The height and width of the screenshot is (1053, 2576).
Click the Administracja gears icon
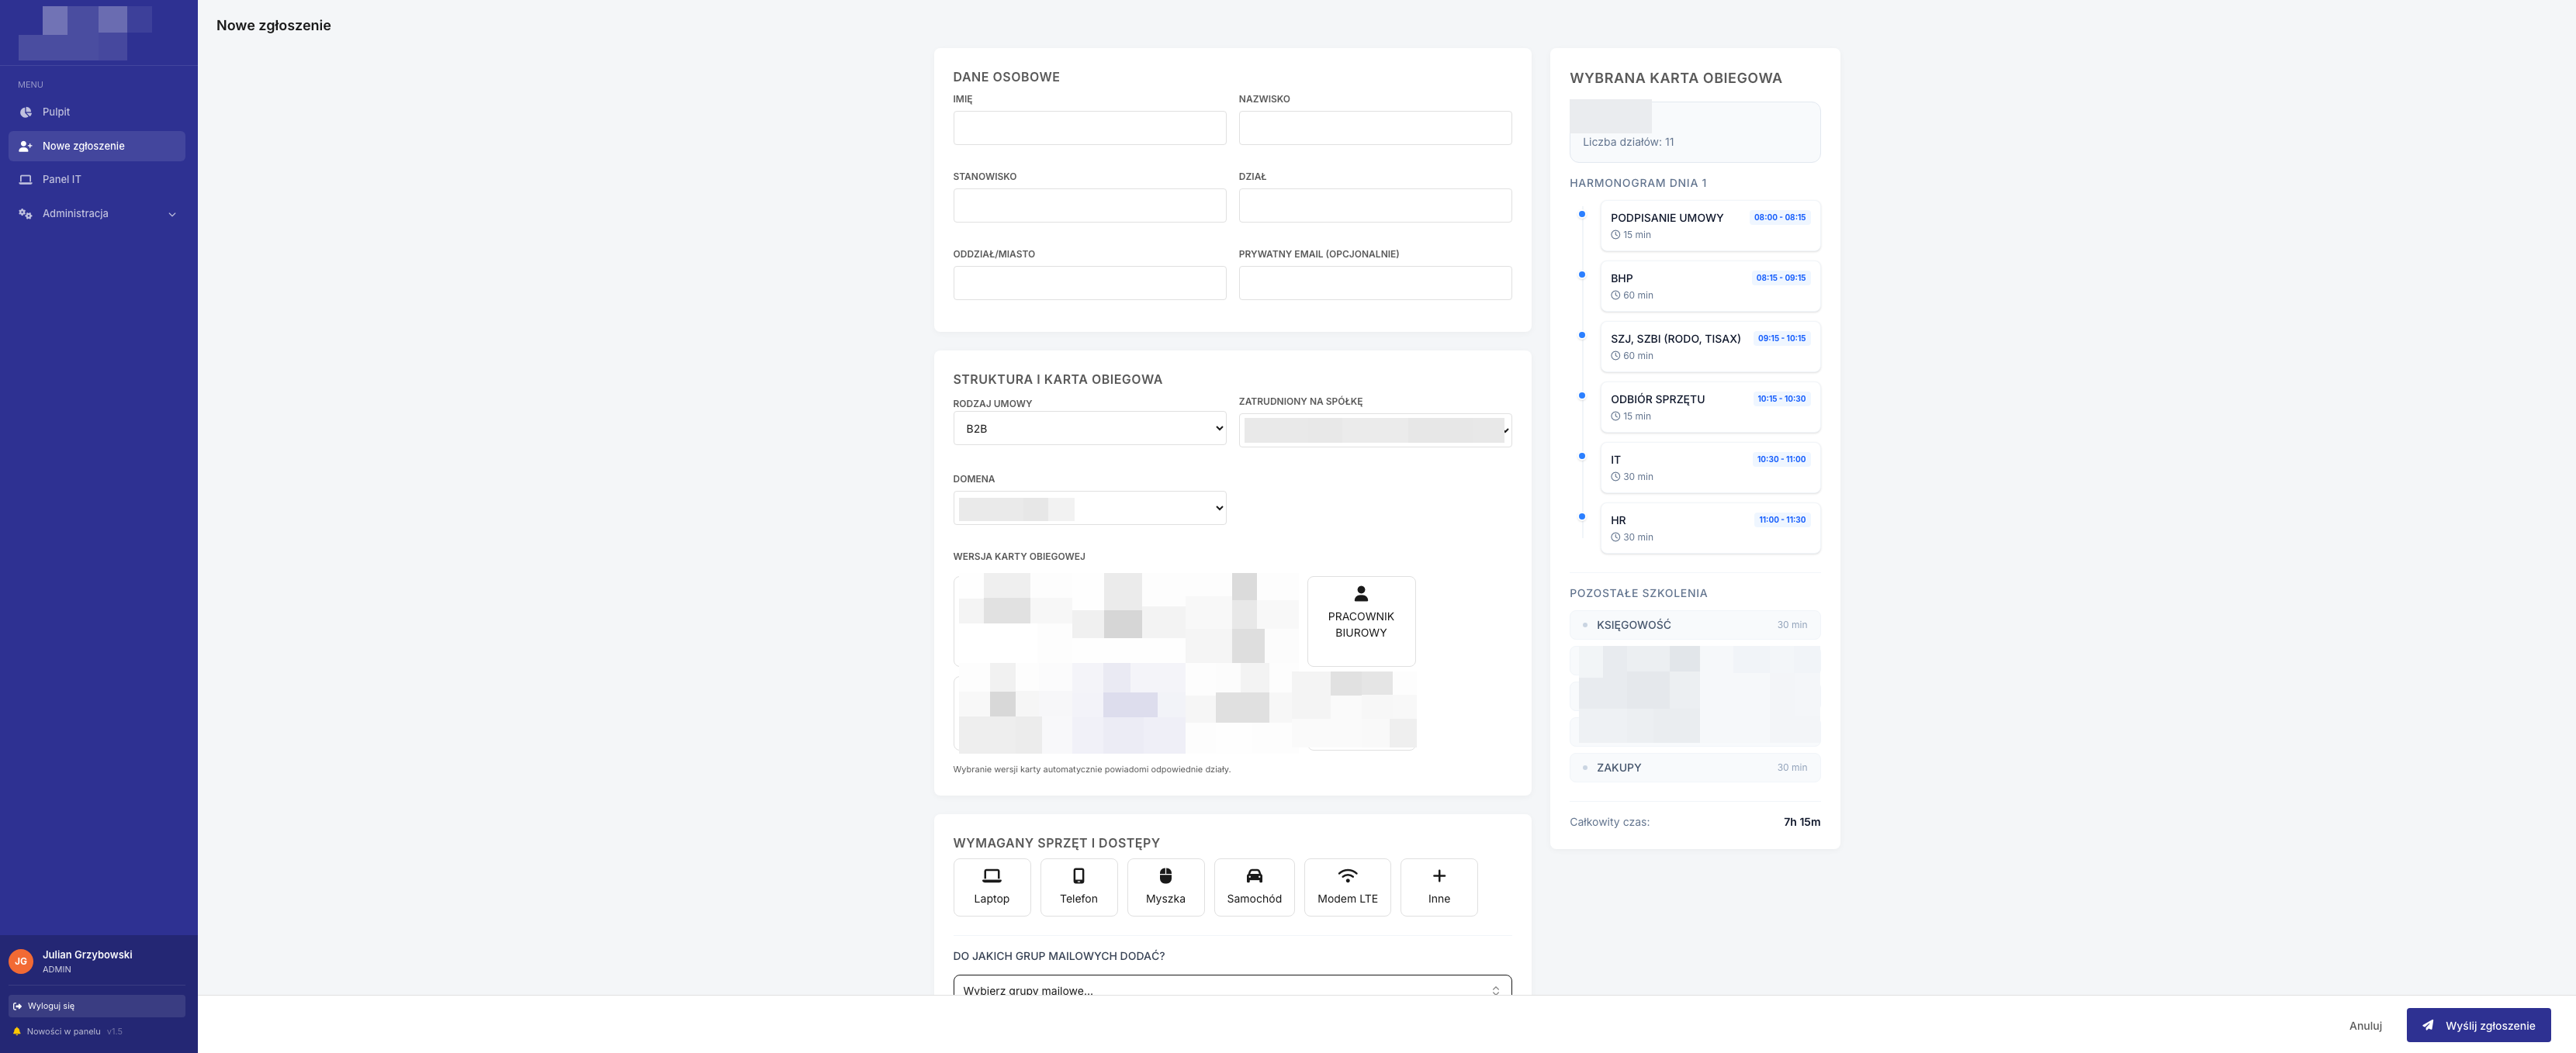[26, 214]
